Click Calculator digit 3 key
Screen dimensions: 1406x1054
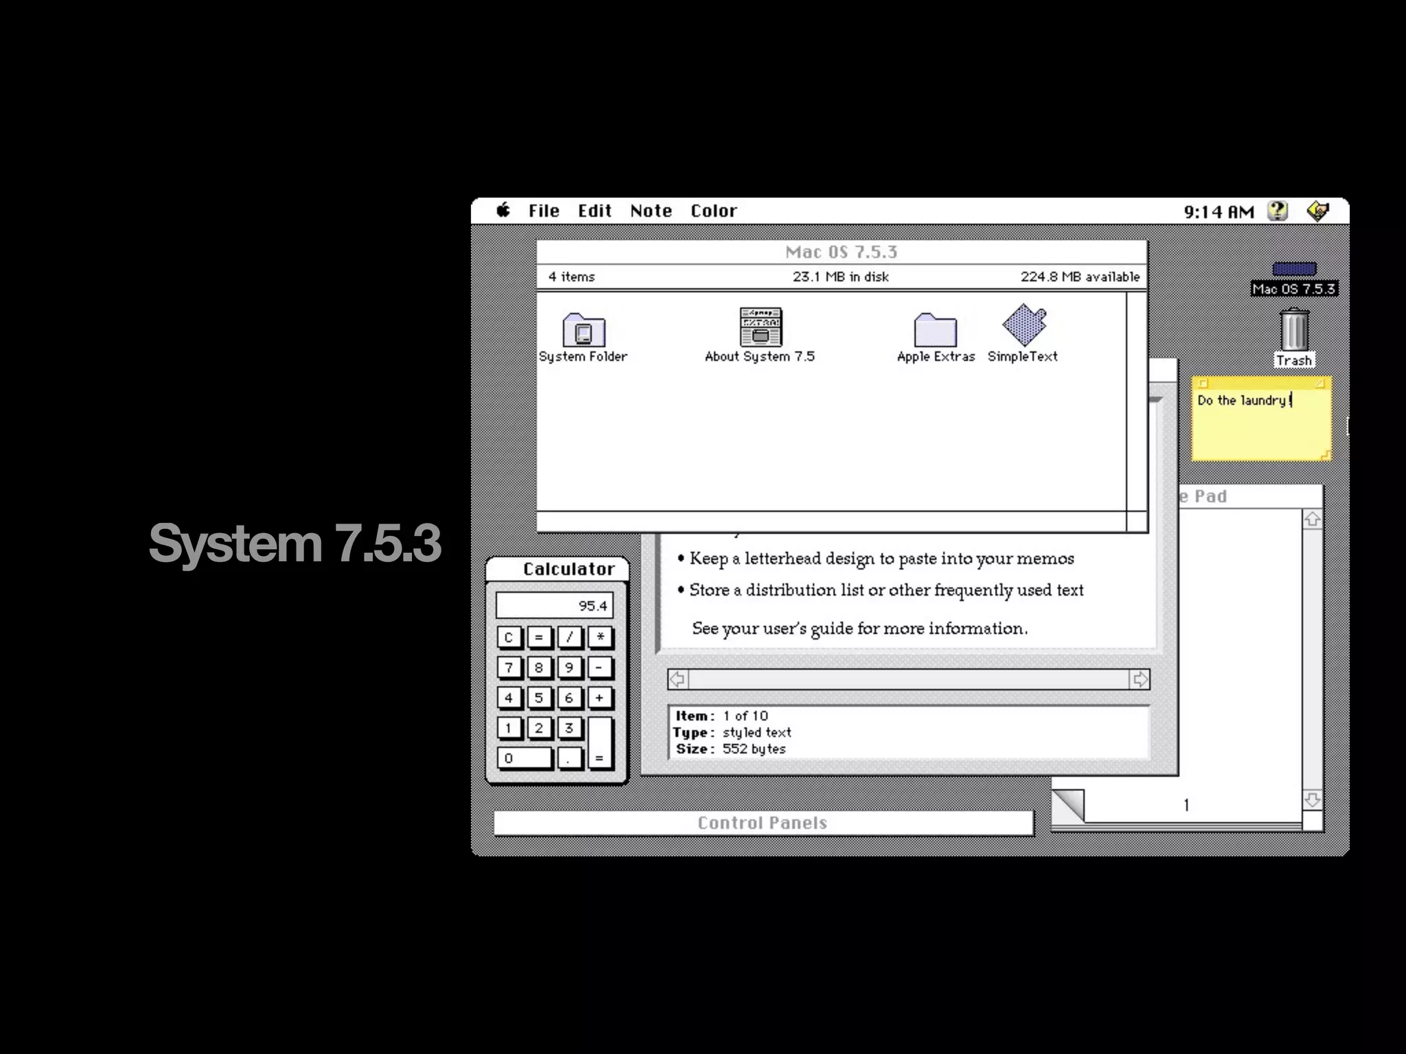[569, 728]
